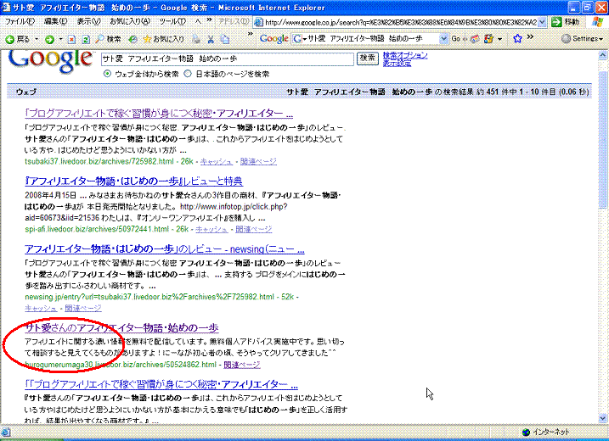
Task: Click the ウェブ tab label
Action: pos(26,92)
